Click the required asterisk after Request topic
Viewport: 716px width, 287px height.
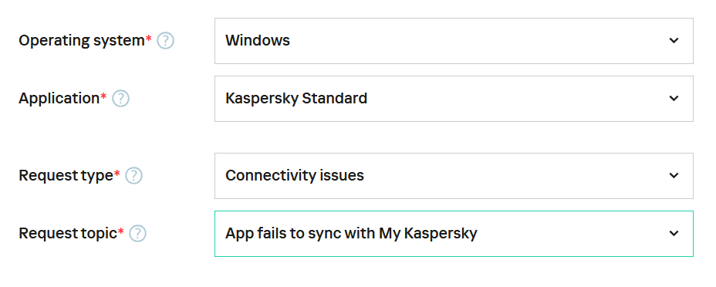[x=120, y=231]
